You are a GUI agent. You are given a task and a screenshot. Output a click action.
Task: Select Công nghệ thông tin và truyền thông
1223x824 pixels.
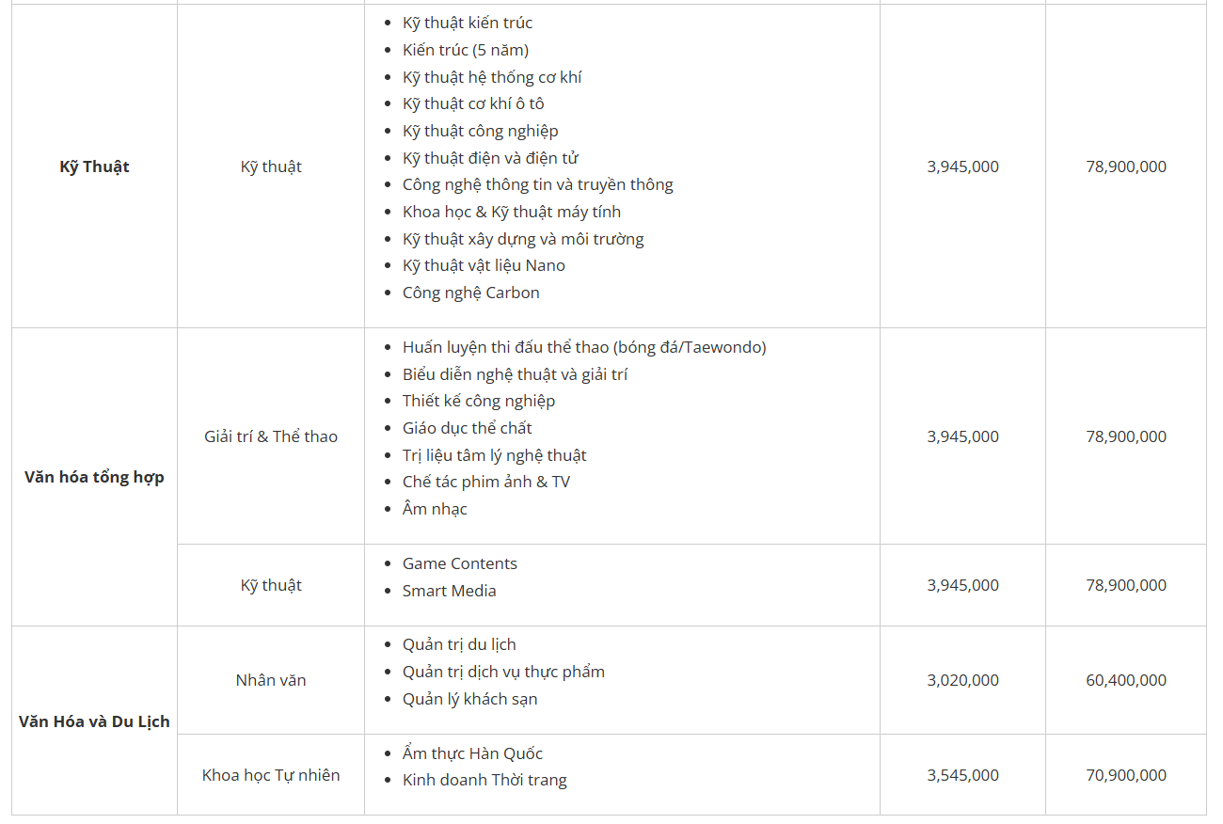click(x=538, y=184)
